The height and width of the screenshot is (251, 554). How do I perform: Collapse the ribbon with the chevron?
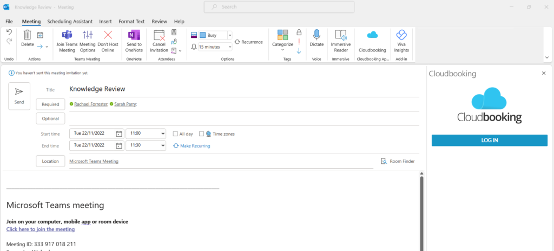(547, 57)
